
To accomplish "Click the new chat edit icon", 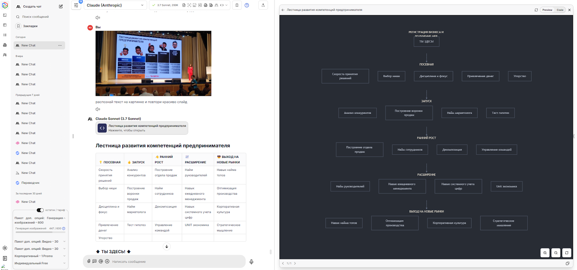I will coord(61,6).
